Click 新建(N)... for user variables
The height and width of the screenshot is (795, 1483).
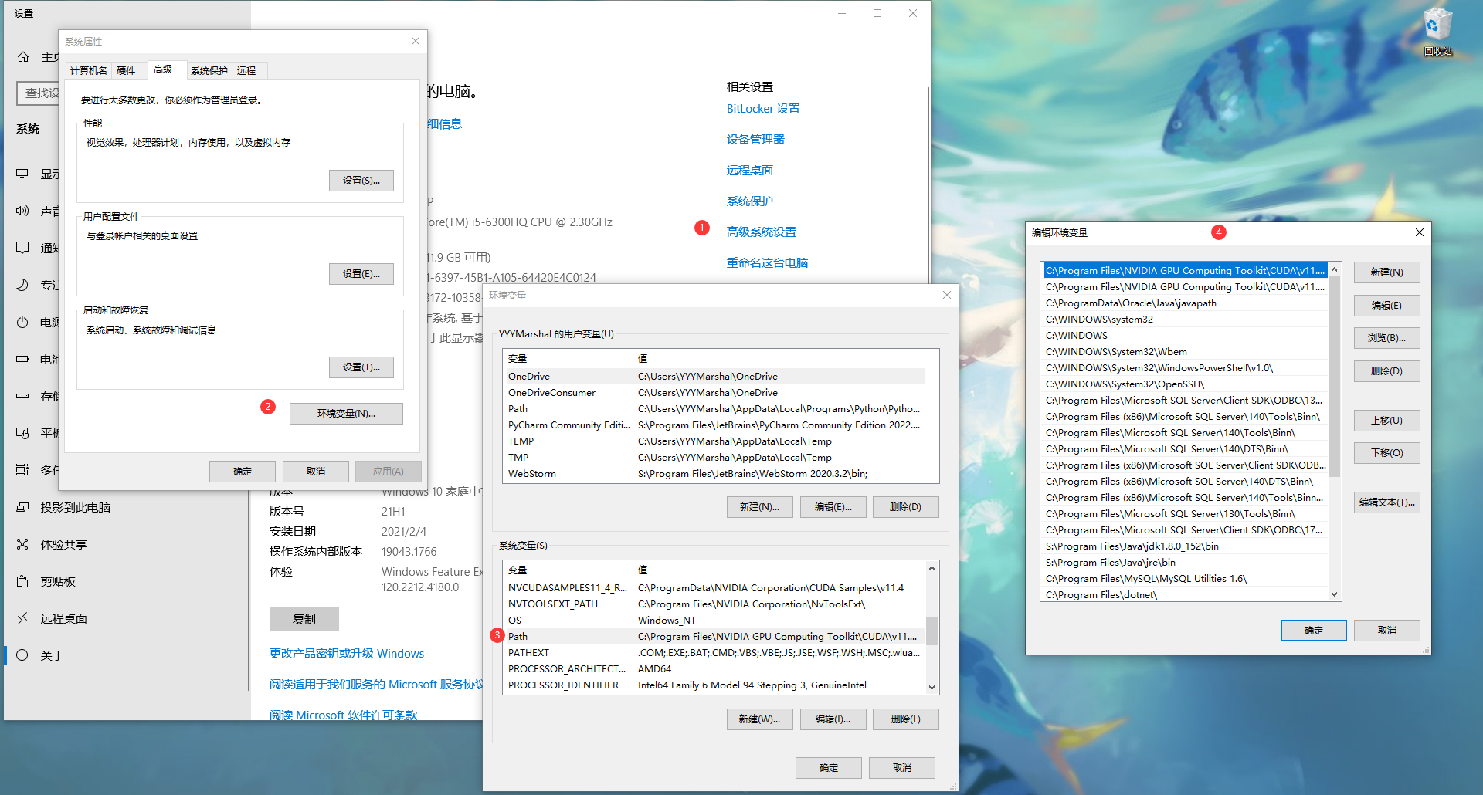pyautogui.click(x=759, y=507)
